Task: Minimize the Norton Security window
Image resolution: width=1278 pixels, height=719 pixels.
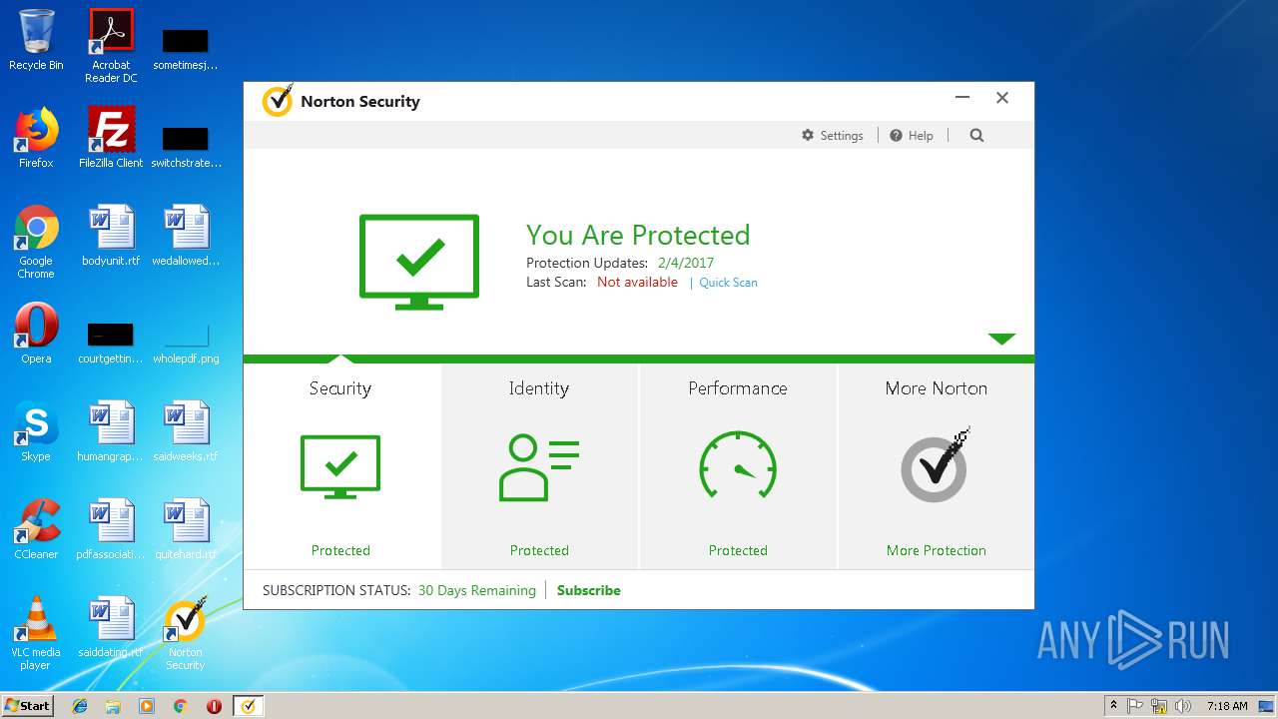Action: coord(962,98)
